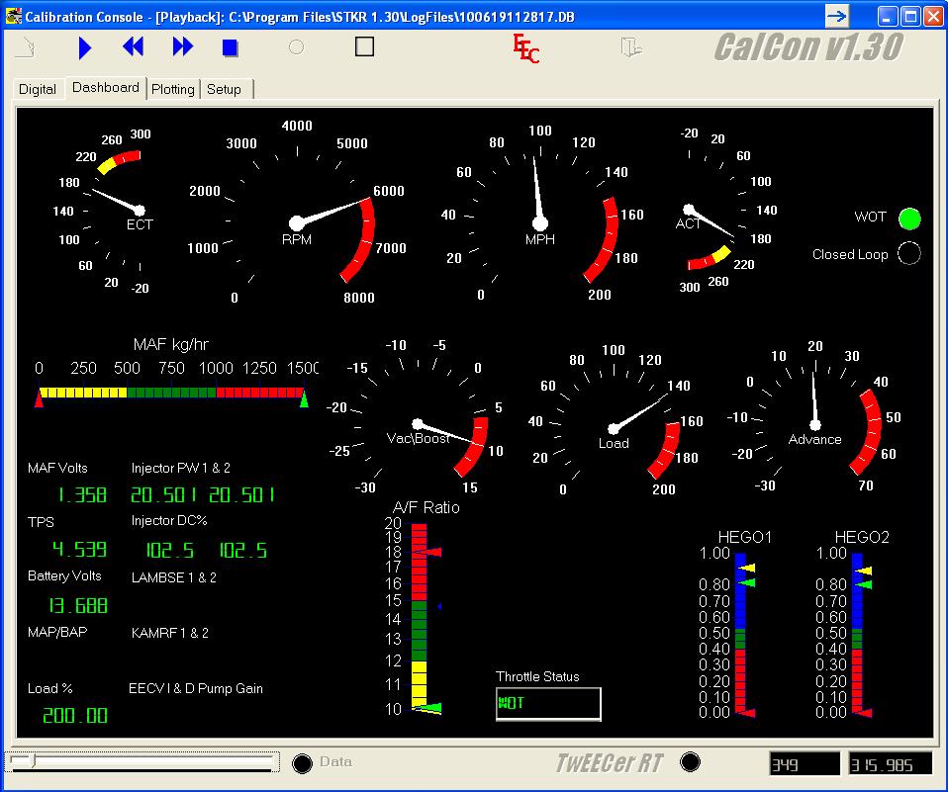Click the Advance timing gauge
Screen dimensions: 948x792
[814, 417]
